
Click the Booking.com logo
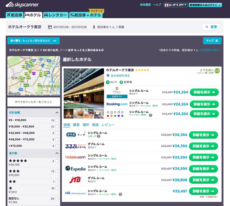coord(117,104)
